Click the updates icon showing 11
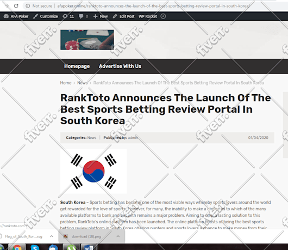This screenshot has height=250, width=288. pos(68,16)
